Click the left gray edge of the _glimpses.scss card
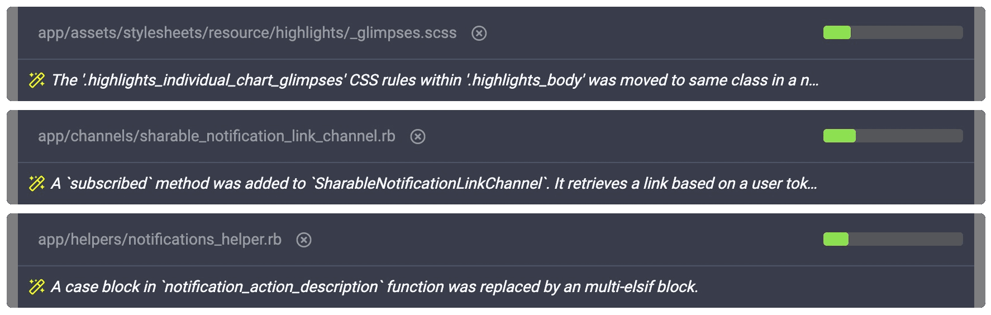This screenshot has height=315, width=991. (x=12, y=54)
